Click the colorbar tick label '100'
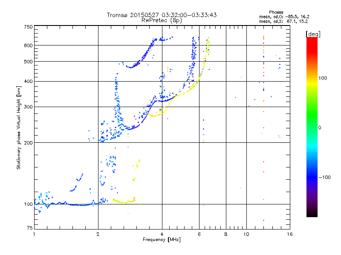 [x=323, y=78]
